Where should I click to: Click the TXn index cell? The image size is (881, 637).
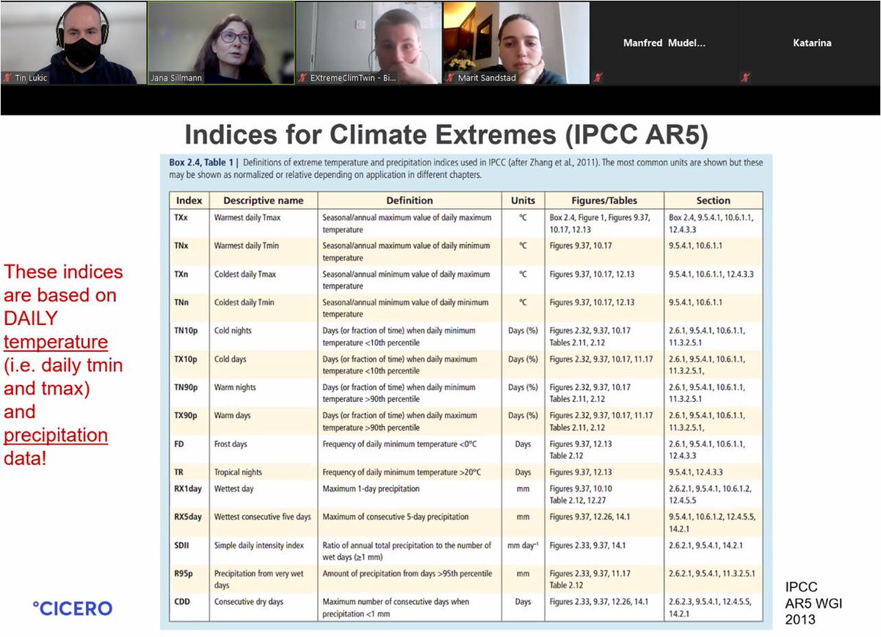189,280
